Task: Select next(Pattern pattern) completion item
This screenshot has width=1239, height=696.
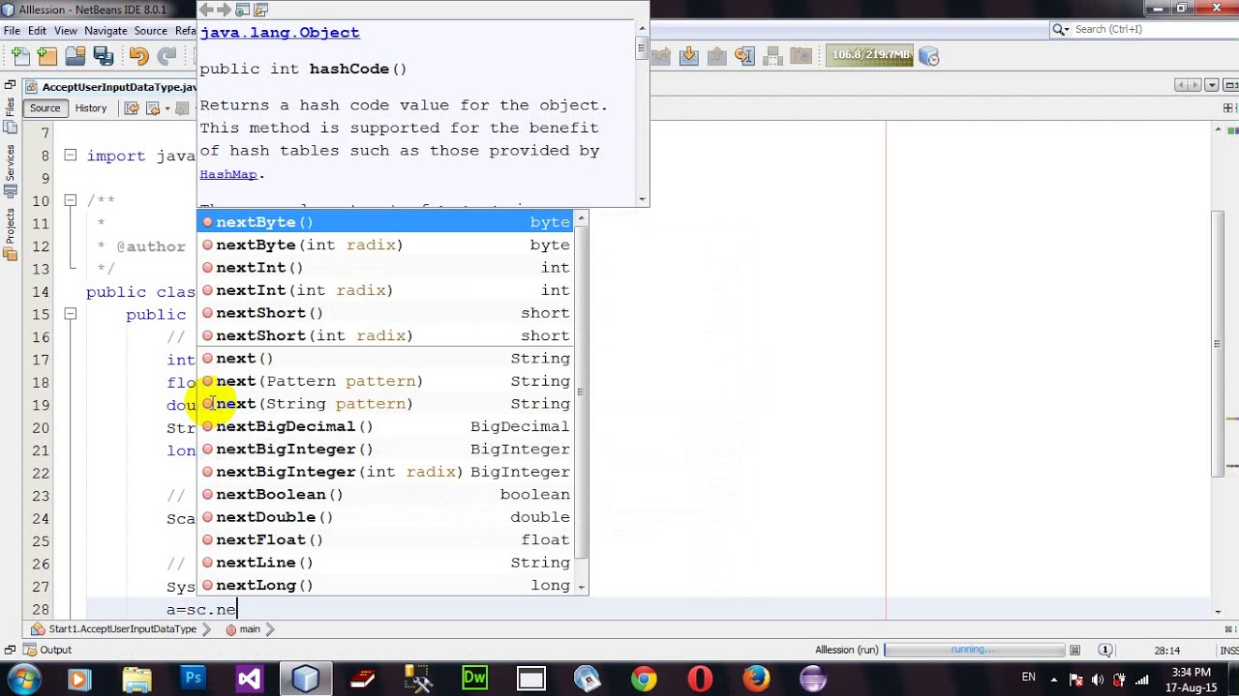Action: tap(386, 381)
